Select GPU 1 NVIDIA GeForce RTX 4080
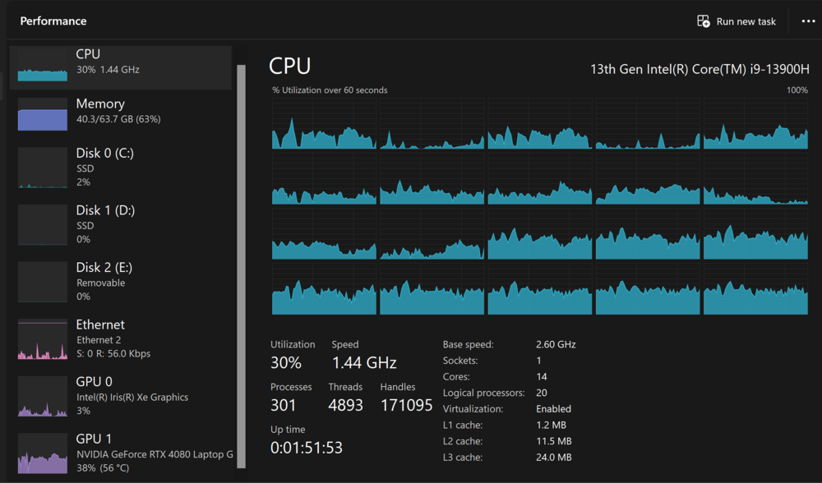This screenshot has height=483, width=822. [x=120, y=453]
